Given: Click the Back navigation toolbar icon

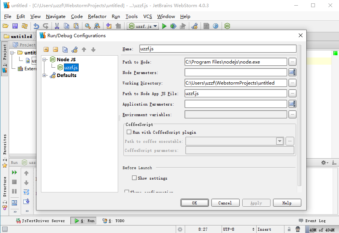Looking at the screenshot, I should pyautogui.click(x=109, y=26).
